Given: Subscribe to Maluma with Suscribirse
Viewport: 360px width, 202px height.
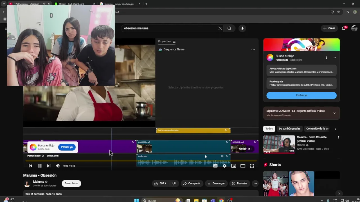Looking at the screenshot, I should [x=71, y=183].
